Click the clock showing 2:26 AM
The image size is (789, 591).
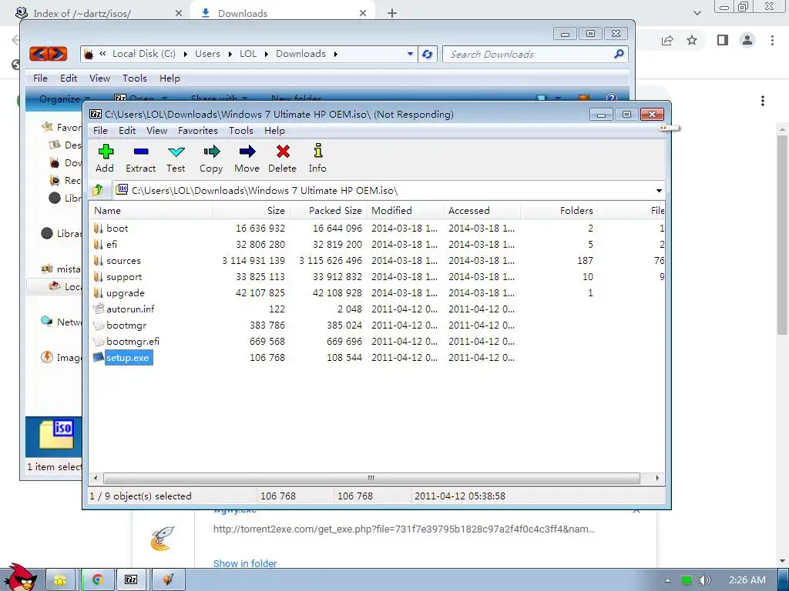[747, 580]
